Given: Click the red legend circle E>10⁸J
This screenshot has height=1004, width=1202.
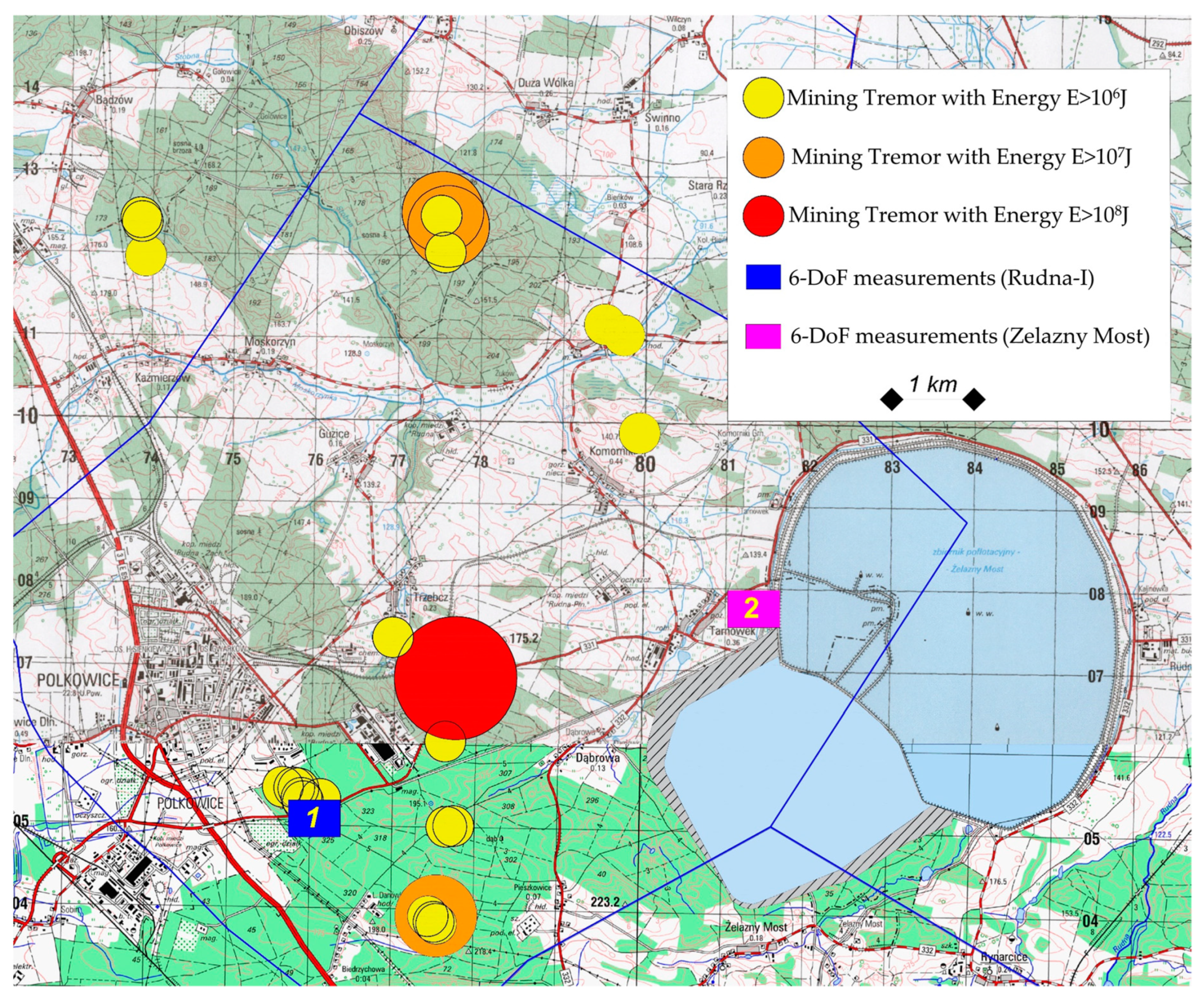Looking at the screenshot, I should (x=763, y=216).
